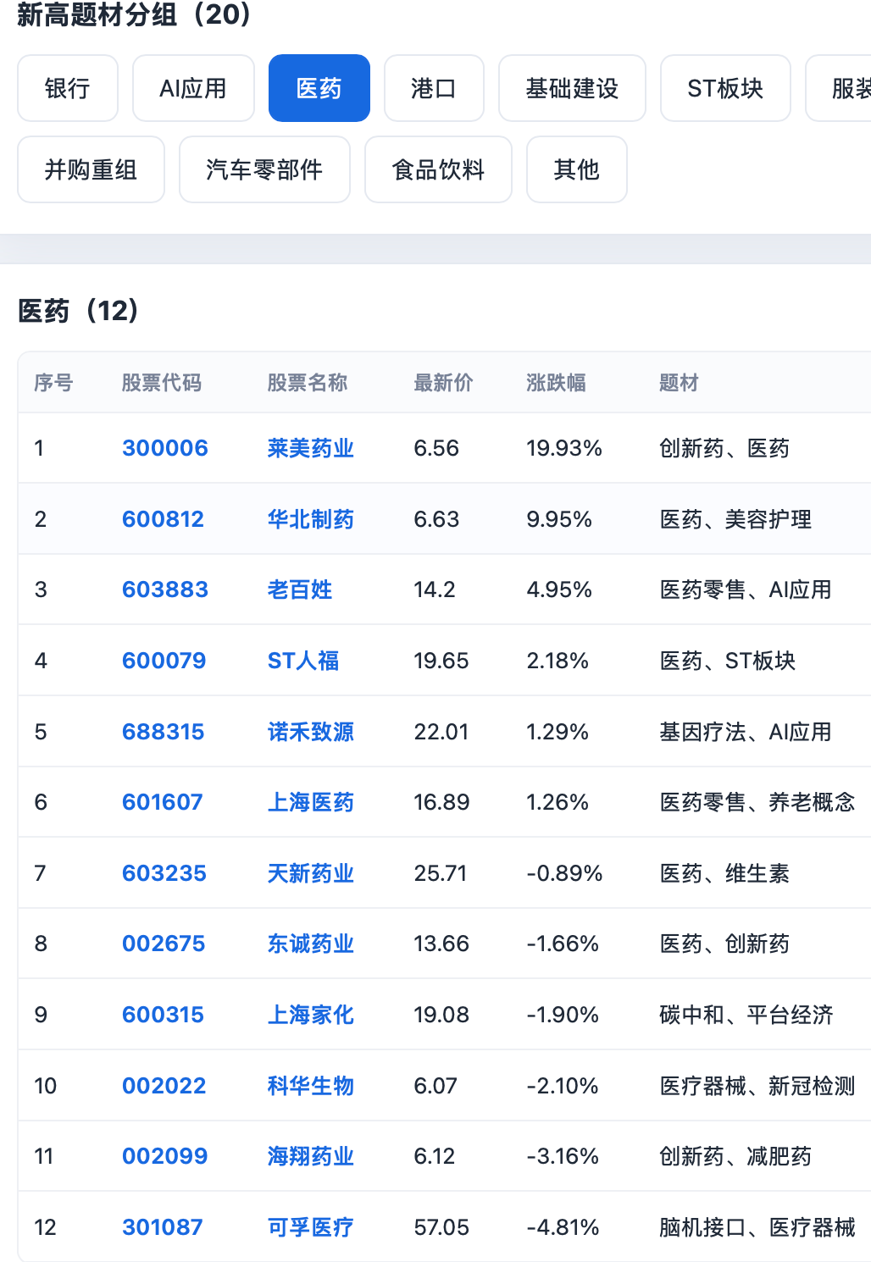Click the price 25.71
Image resolution: width=871 pixels, height=1262 pixels.
441,873
